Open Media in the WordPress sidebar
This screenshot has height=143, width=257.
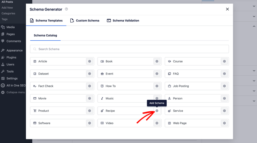tap(11, 27)
